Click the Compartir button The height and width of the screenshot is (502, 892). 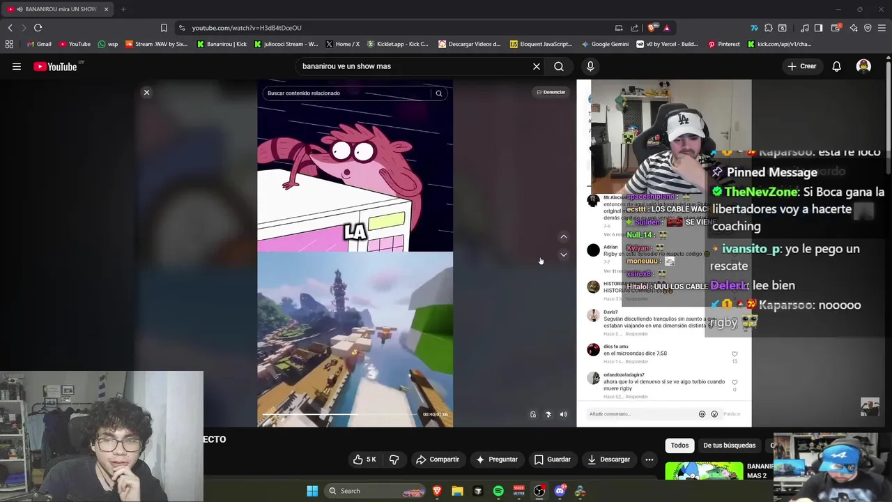tap(438, 459)
